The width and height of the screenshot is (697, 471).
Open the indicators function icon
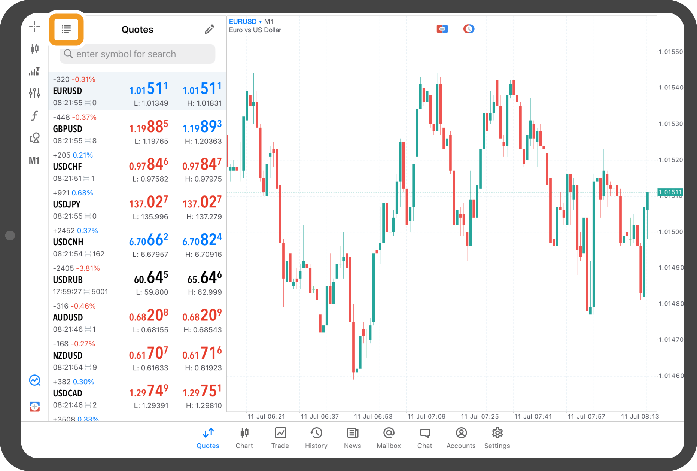tap(34, 116)
